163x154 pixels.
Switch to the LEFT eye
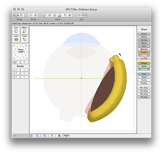(x=79, y=15)
